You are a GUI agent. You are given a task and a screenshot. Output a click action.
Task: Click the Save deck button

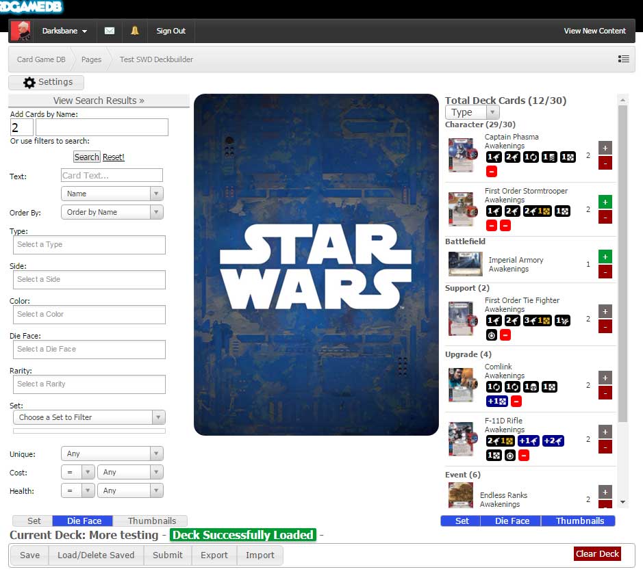tap(29, 555)
